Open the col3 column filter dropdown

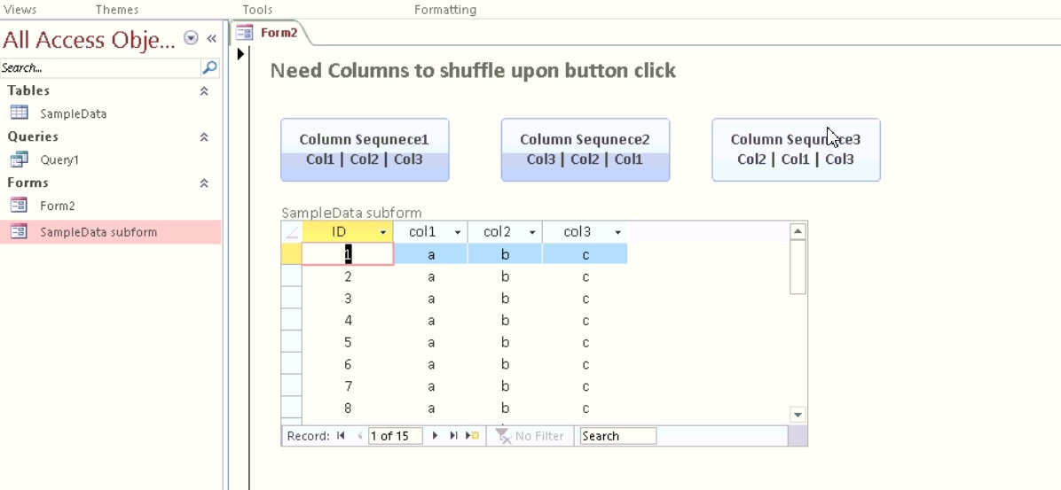pos(617,232)
